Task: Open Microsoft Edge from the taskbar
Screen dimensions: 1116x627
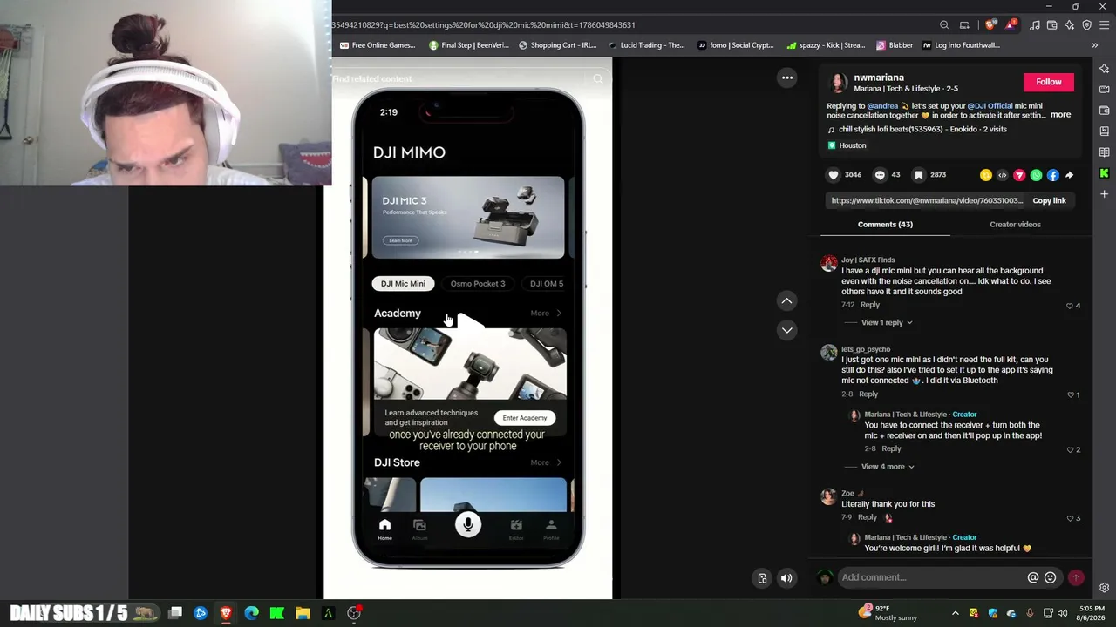Action: [x=251, y=613]
